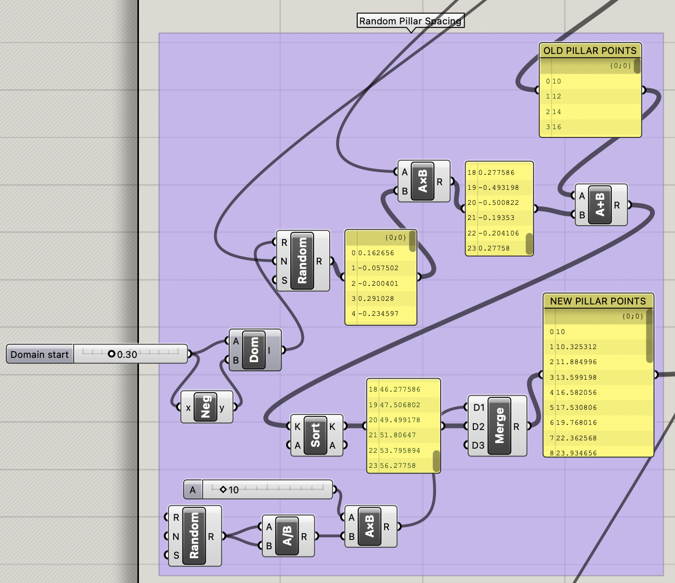Click the Domain start slider label

tap(39, 354)
